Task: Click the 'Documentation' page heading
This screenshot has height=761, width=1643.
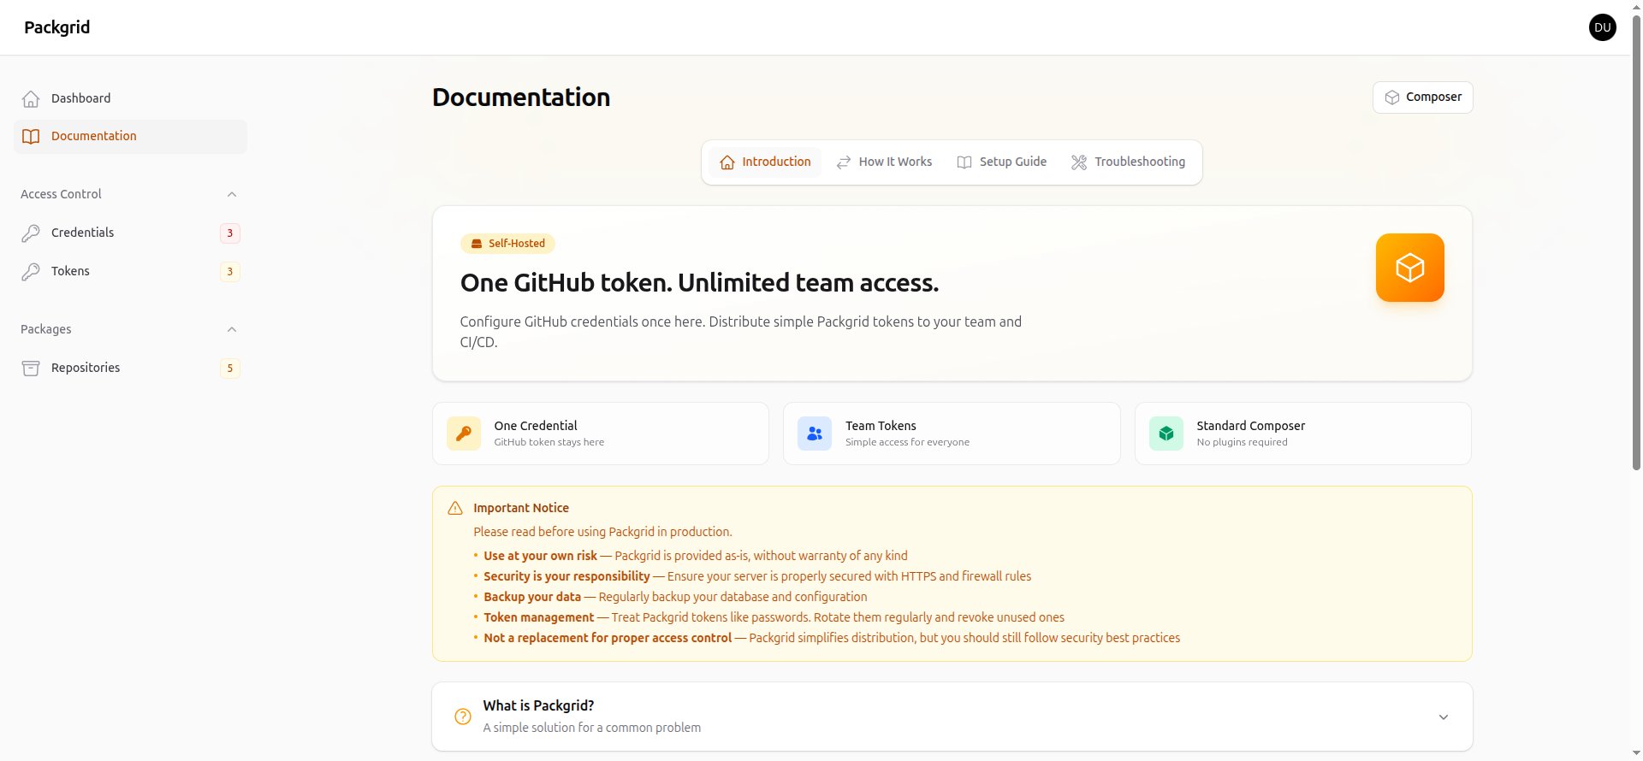Action: pyautogui.click(x=521, y=97)
